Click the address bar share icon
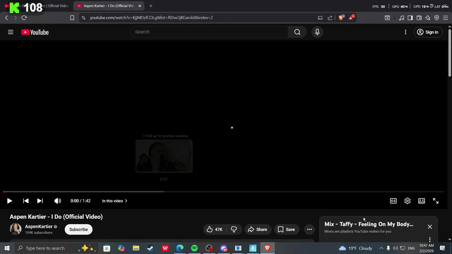 (330, 18)
